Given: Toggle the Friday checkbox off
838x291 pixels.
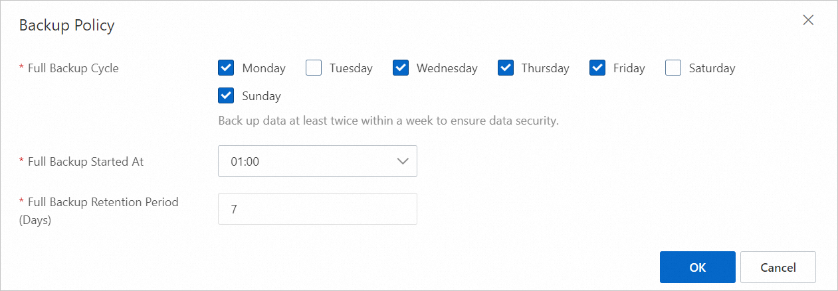Looking at the screenshot, I should coord(597,68).
